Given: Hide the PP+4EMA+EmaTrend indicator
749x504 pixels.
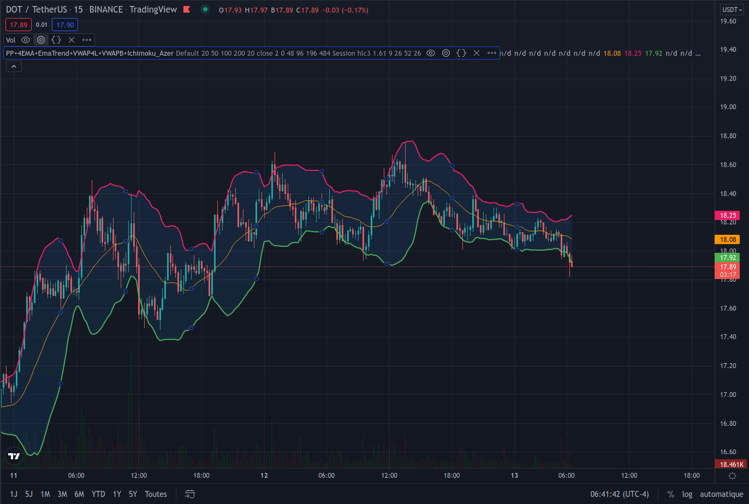Looking at the screenshot, I should (x=431, y=53).
